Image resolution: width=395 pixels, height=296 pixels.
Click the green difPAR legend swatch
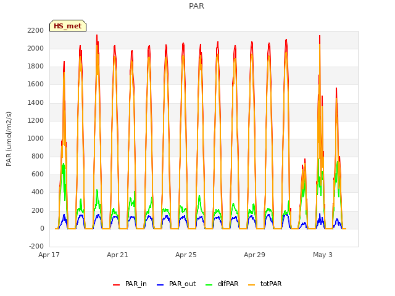(209, 285)
